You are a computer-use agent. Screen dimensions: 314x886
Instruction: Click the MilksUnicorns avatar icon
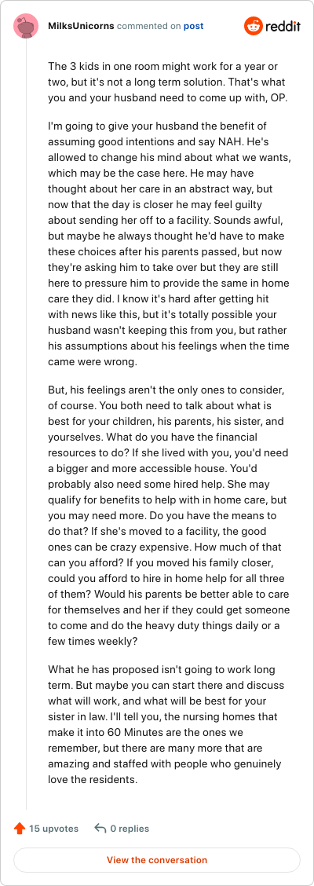click(x=26, y=26)
